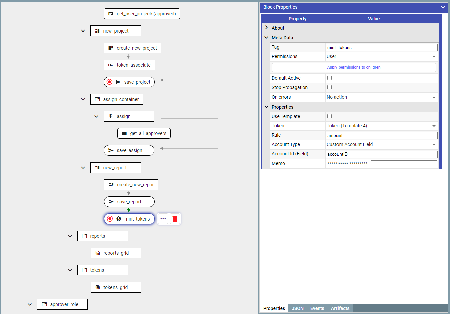Click the Tag input field
Screen dimensions: 450x314
(x=381, y=48)
